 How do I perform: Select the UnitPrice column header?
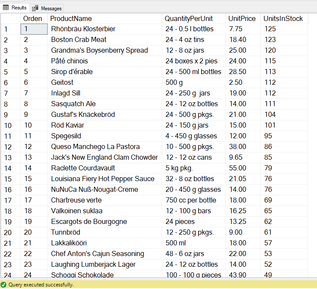pyautogui.click(x=243, y=18)
